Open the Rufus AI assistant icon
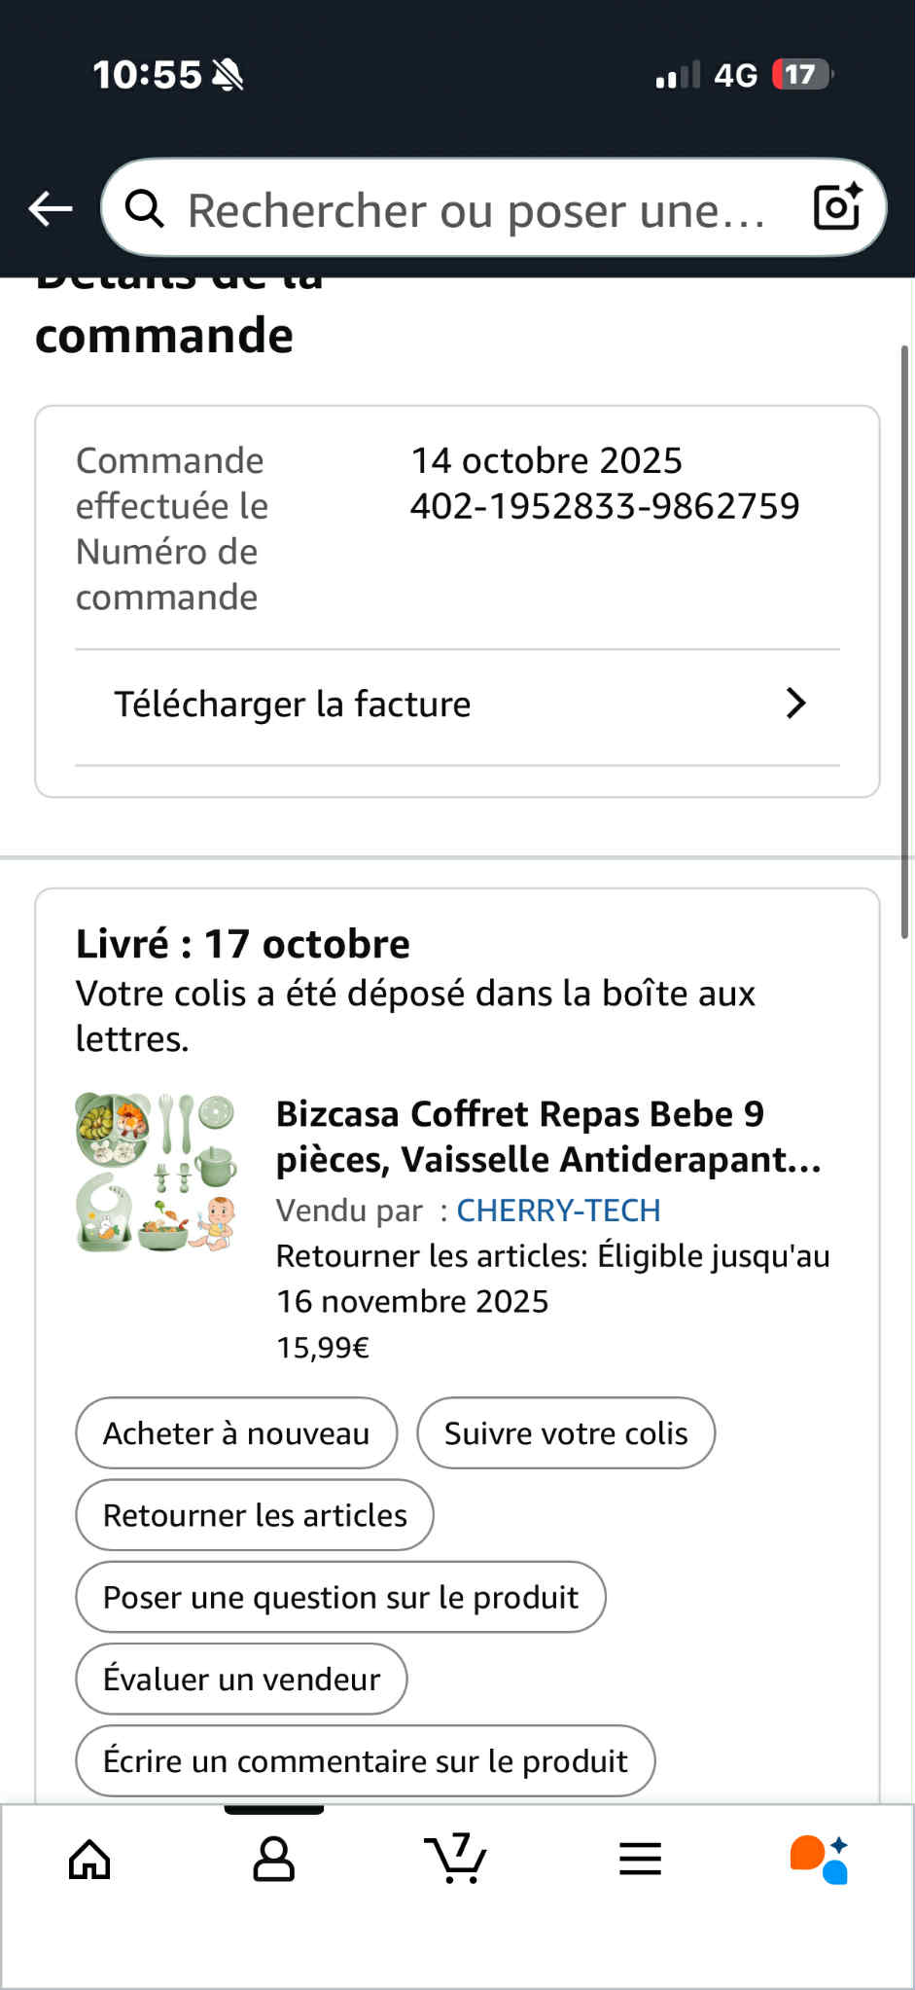915x1990 pixels. click(x=820, y=1859)
